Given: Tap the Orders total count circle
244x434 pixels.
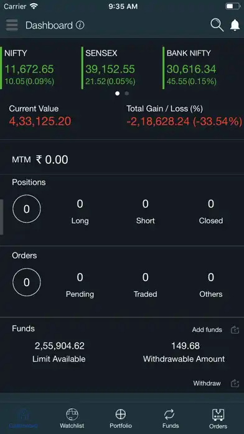Looking at the screenshot, I should [x=27, y=282].
